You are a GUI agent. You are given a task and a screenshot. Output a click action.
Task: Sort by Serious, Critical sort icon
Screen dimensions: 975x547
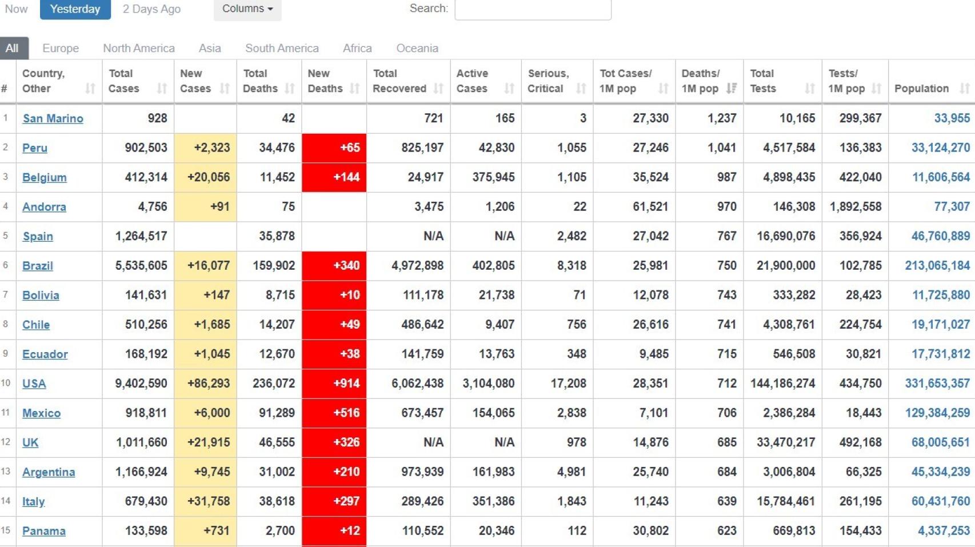click(581, 89)
